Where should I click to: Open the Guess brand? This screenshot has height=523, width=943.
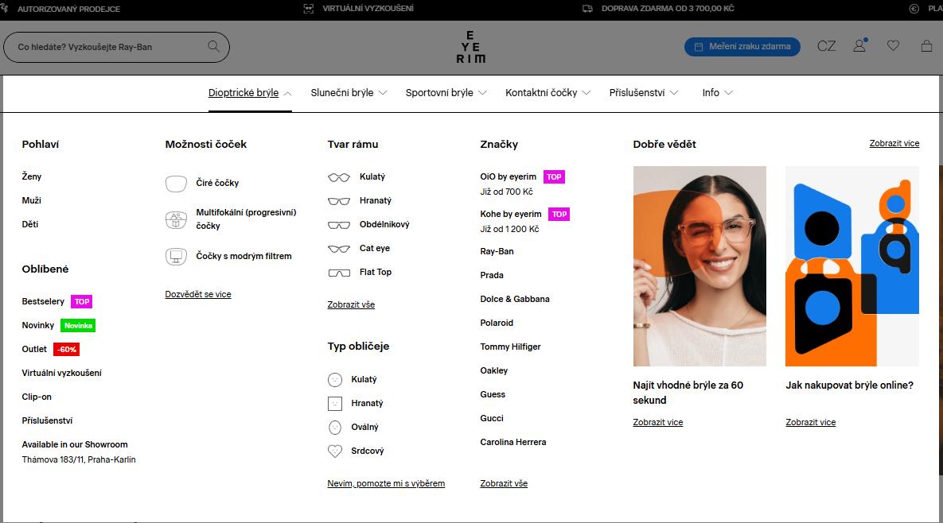point(493,394)
